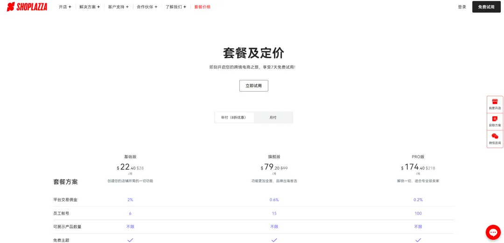Go to 套餐价格 page
504x243 pixels.
tap(203, 7)
